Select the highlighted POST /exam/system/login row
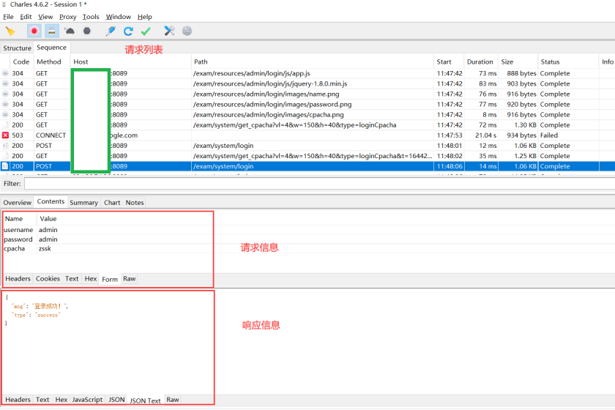Image resolution: width=615 pixels, height=410 pixels. coord(307,166)
